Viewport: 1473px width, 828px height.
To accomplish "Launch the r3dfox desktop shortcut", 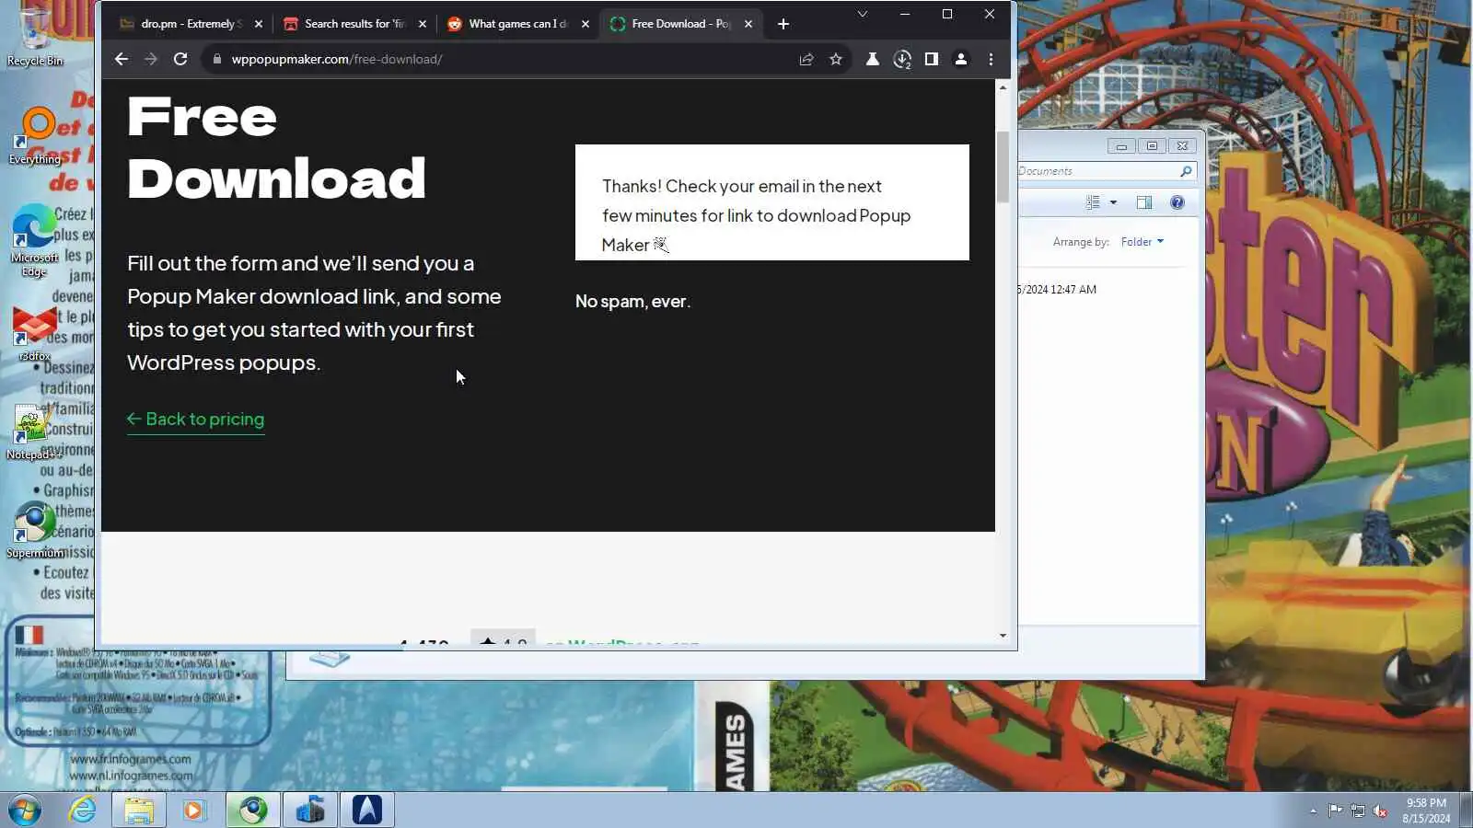I will click(35, 334).
